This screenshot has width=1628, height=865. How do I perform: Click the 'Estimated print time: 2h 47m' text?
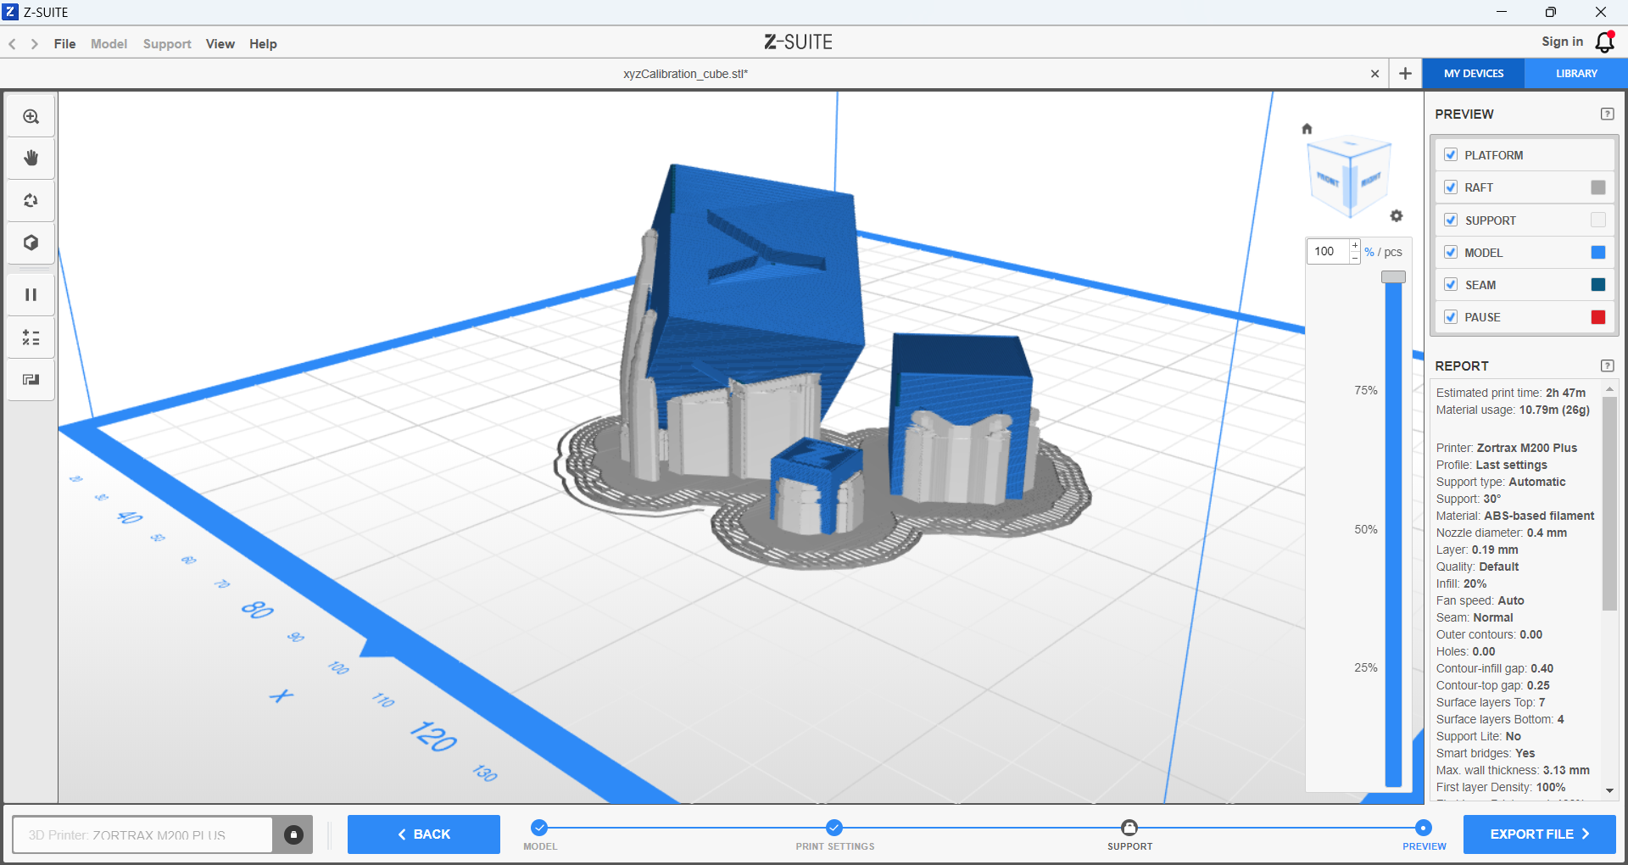[x=1510, y=393]
